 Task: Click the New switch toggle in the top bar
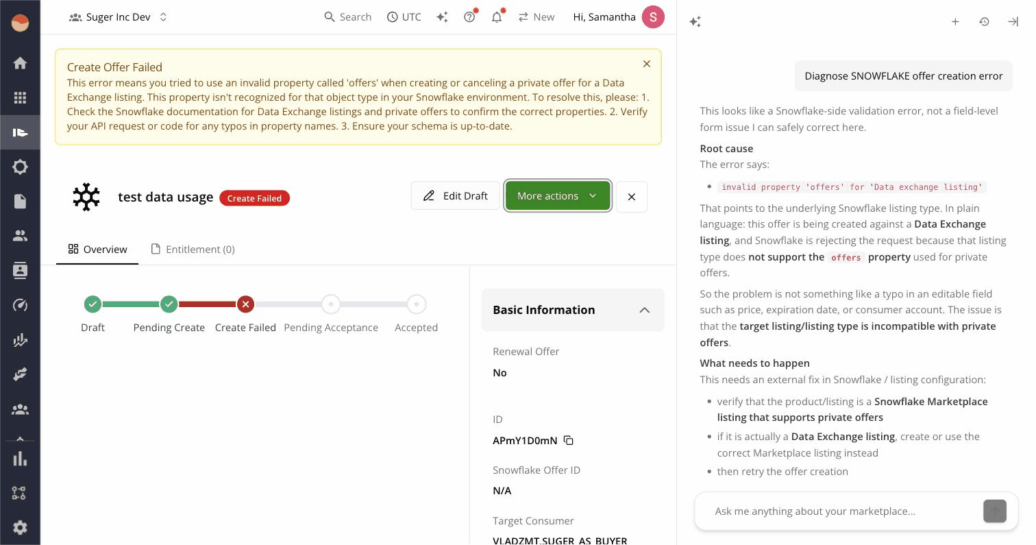536,17
